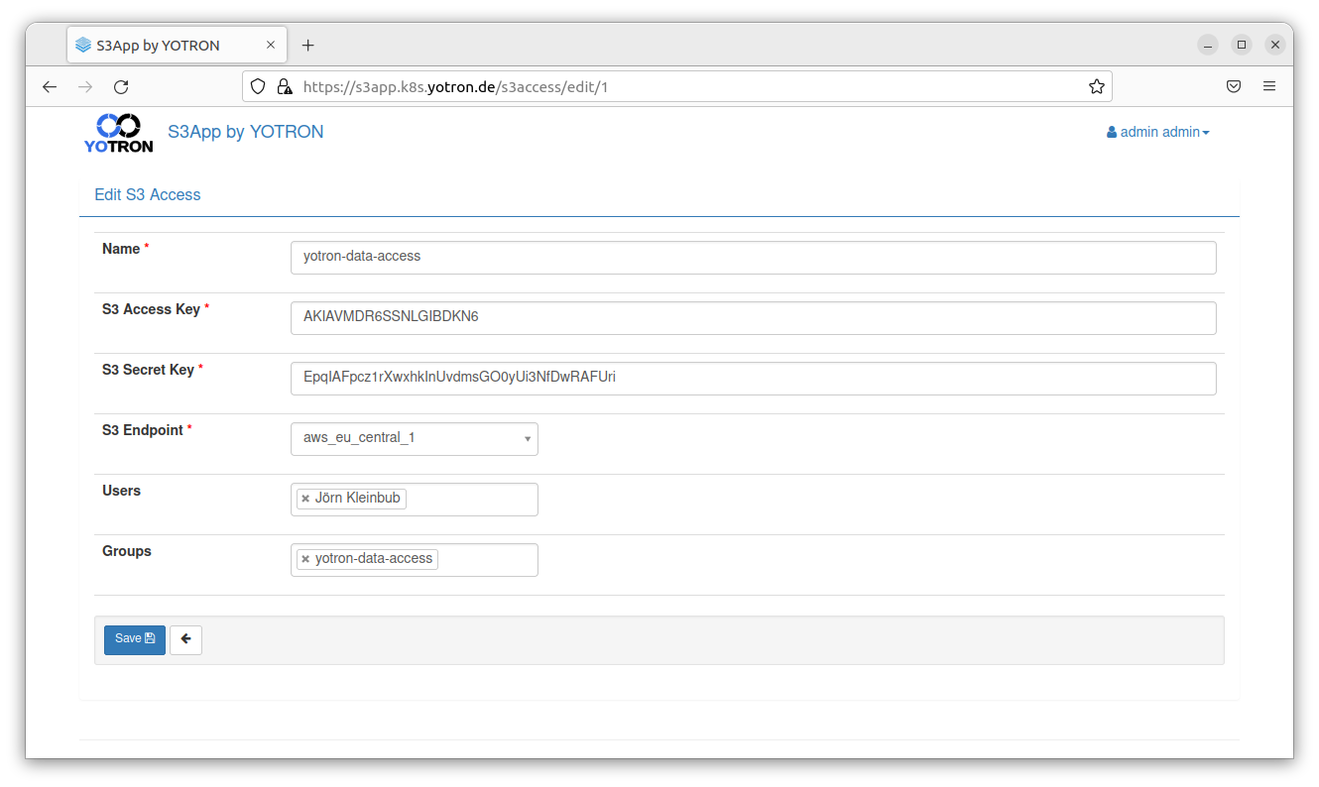Viewport: 1319px width, 787px height.
Task: Remove user Jörn Kleinbub tag
Action: tap(305, 499)
